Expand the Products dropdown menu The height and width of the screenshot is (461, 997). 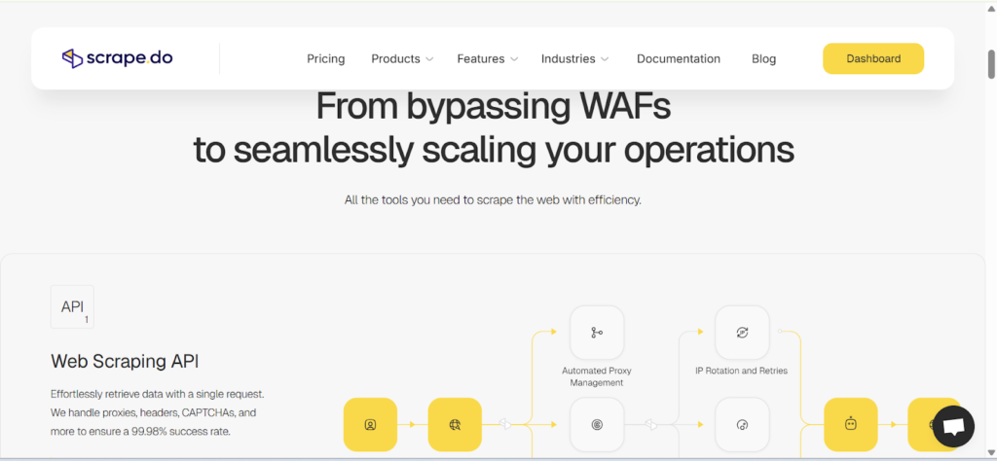coord(401,58)
